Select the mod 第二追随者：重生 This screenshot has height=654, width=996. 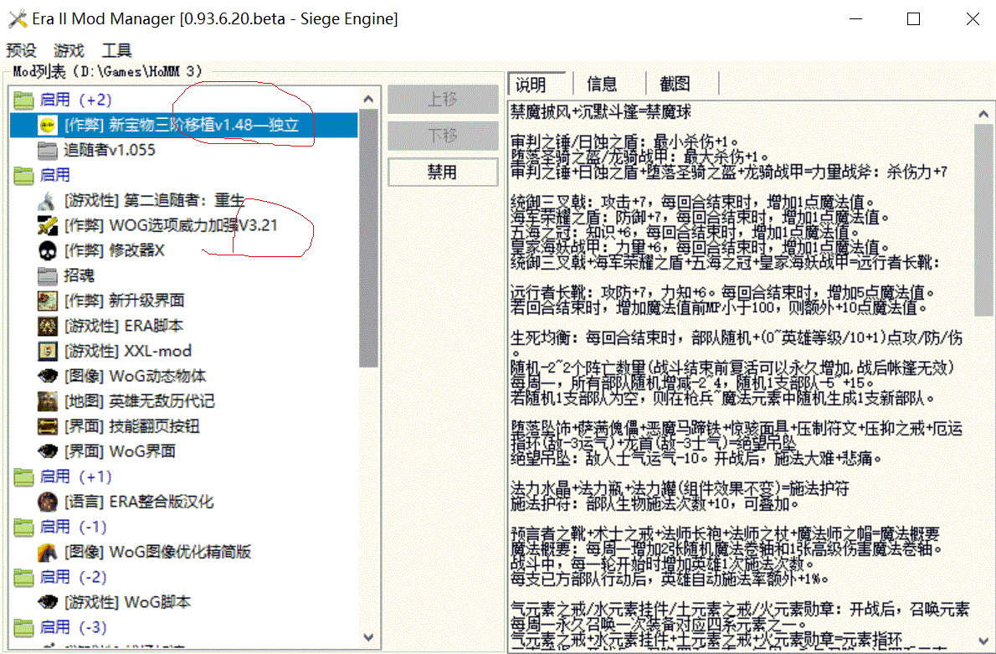click(154, 201)
